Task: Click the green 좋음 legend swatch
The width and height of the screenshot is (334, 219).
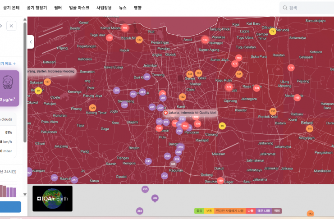Action: [x=199, y=211]
